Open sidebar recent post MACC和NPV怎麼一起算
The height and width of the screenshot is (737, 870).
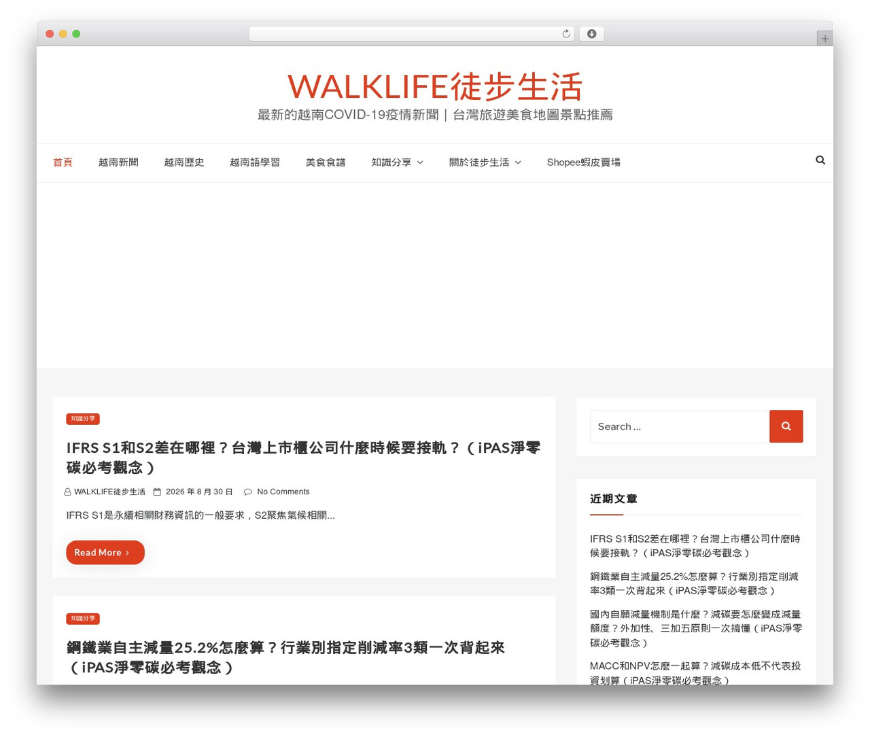click(x=695, y=673)
